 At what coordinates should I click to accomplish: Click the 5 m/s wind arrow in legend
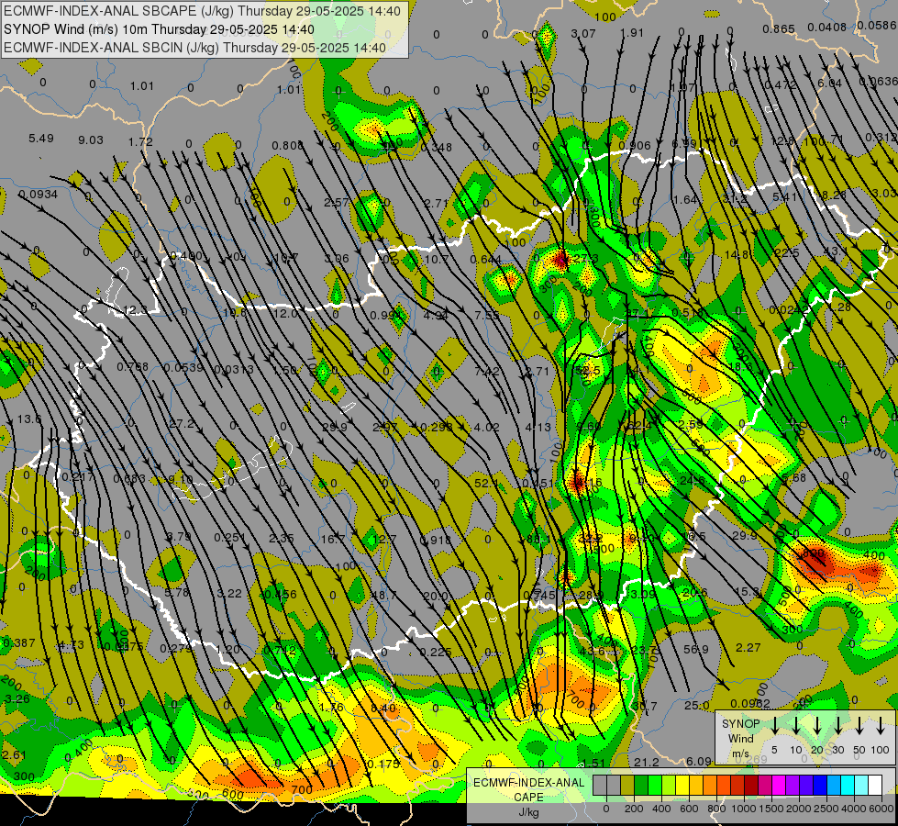coord(774,726)
